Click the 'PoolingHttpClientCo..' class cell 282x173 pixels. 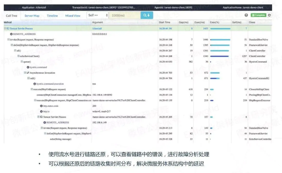coord(260,95)
